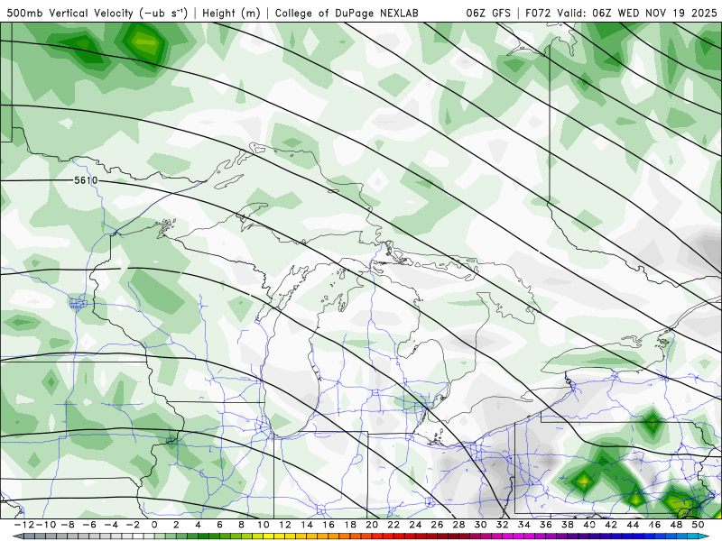The height and width of the screenshot is (541, 722).
Task: Click the '32' color scale label
Action: point(503,525)
